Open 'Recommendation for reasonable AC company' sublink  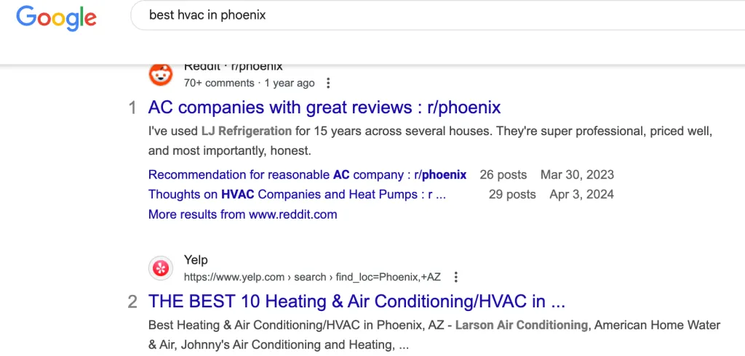click(307, 174)
